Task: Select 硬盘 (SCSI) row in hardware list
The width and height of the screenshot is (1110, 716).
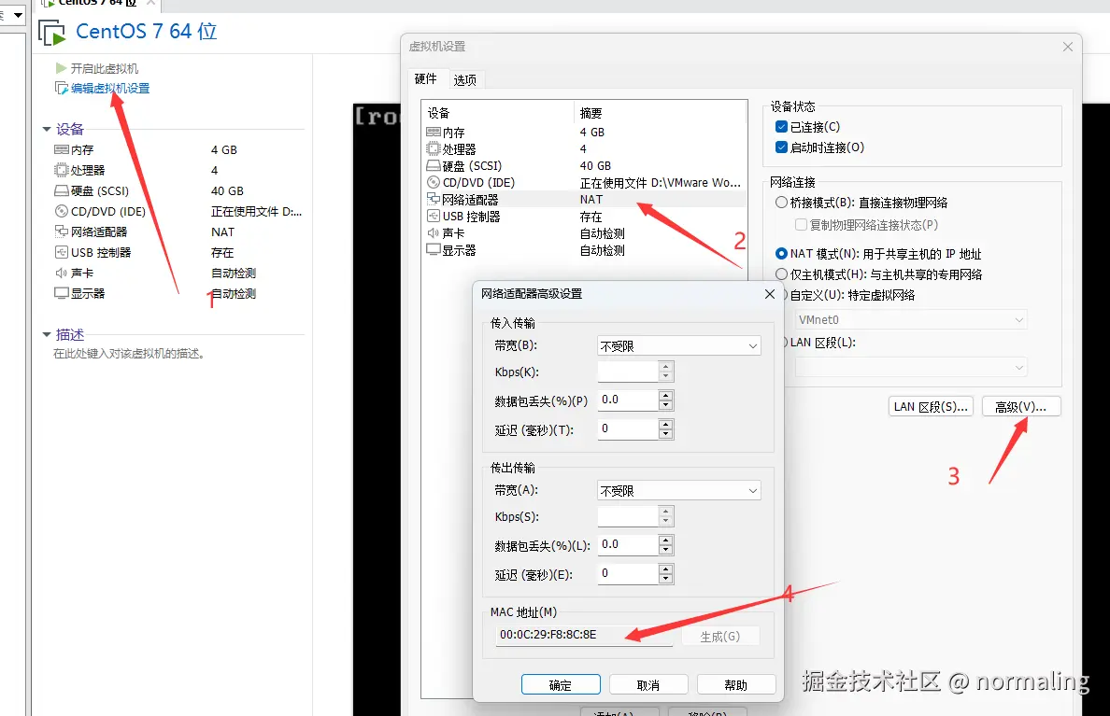Action: coord(586,166)
